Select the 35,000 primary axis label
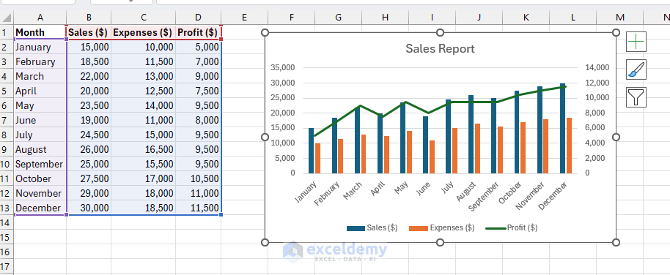 click(282, 67)
